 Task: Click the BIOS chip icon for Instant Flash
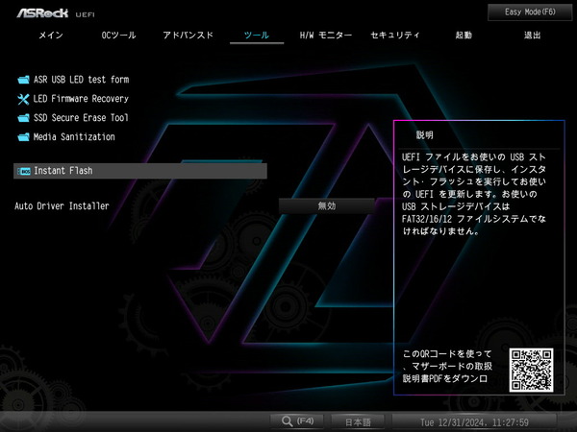(24, 171)
